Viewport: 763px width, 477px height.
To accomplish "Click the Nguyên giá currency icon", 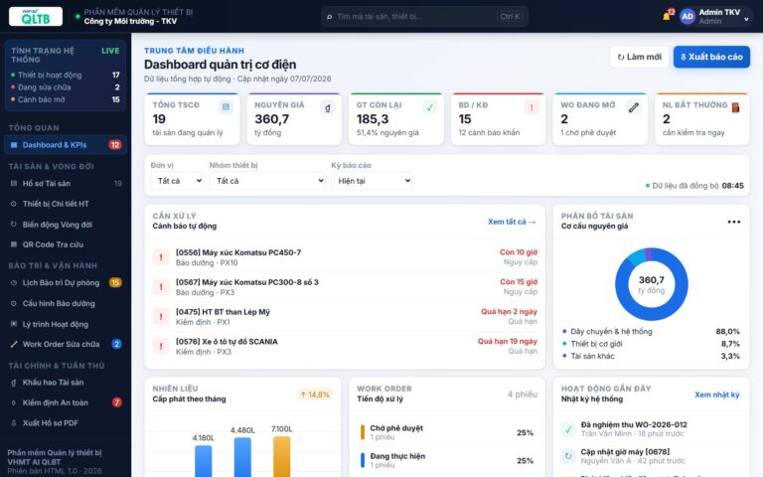I will (x=328, y=107).
